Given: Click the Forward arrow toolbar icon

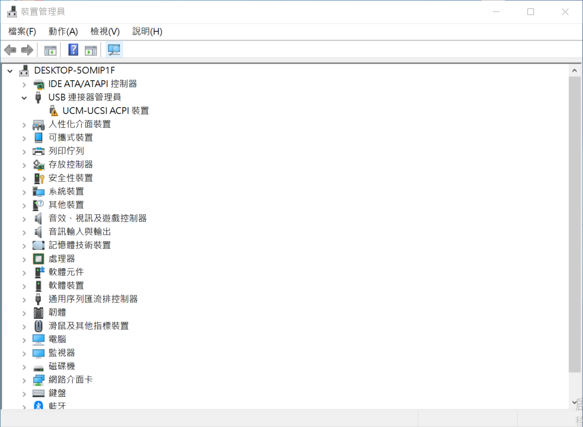Looking at the screenshot, I should pos(27,50).
